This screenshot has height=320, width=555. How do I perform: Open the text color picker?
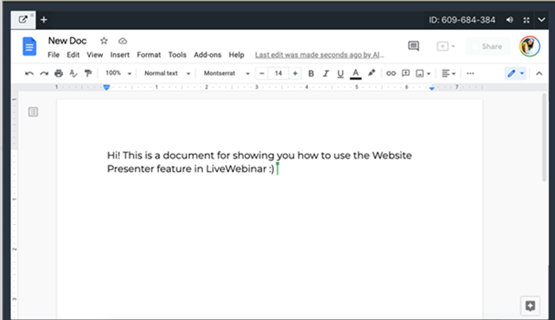pos(356,73)
